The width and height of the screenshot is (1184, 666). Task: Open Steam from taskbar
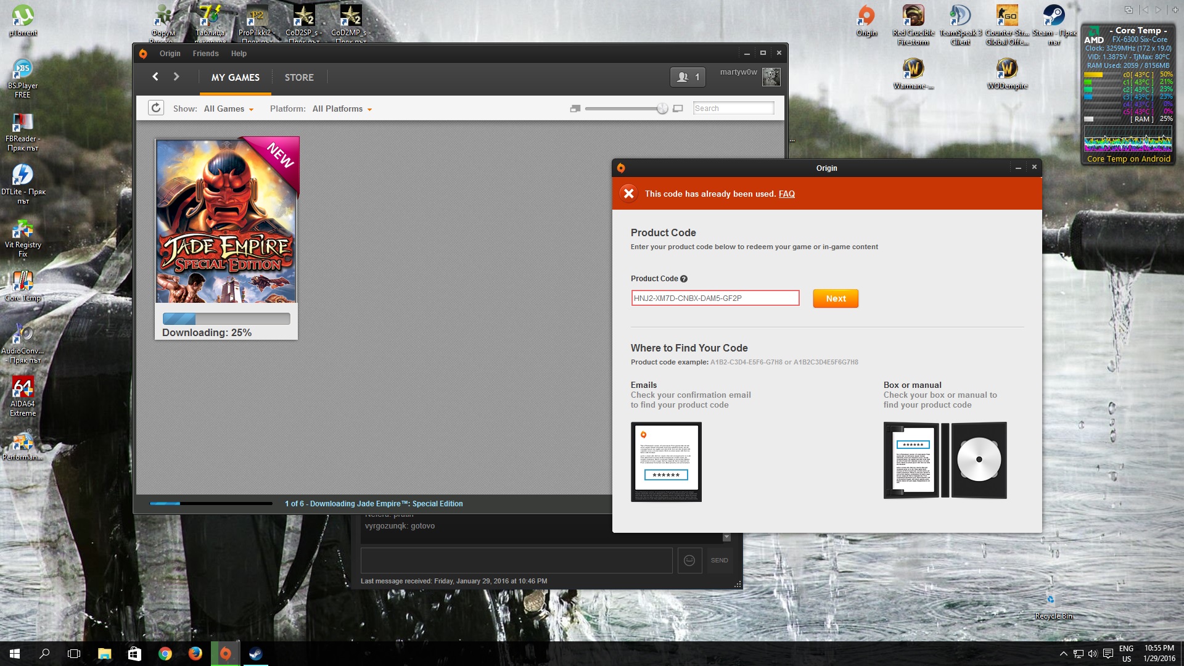255,654
